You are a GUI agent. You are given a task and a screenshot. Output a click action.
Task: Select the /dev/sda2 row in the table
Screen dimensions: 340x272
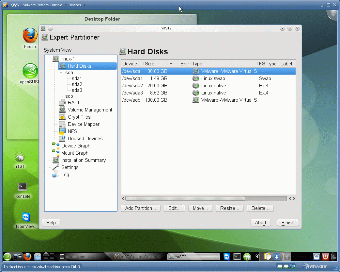pos(209,86)
